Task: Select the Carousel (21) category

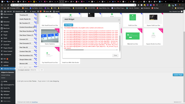Action: [x=28, y=39]
